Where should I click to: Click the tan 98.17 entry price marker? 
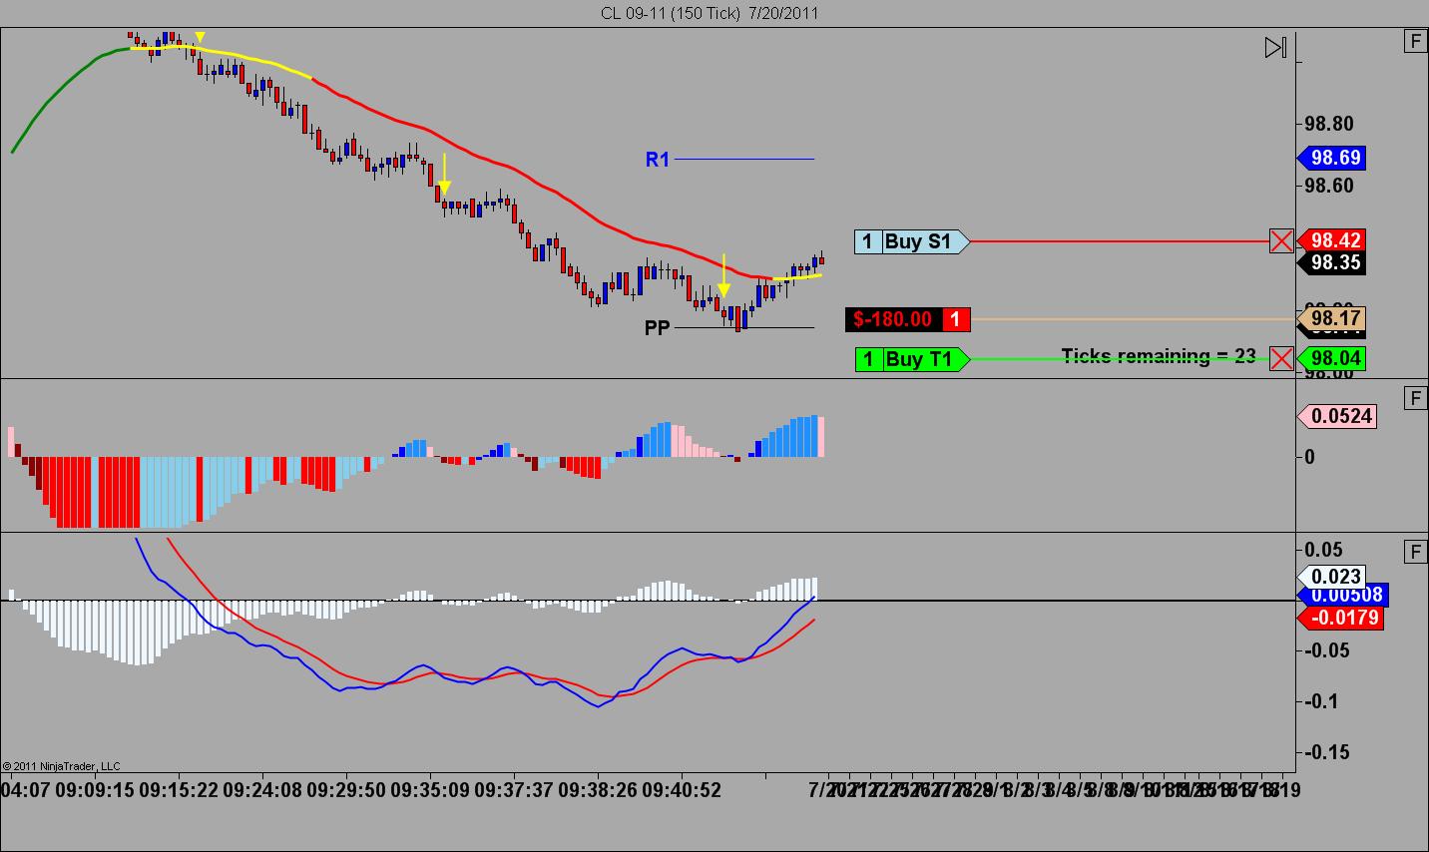click(x=1331, y=319)
